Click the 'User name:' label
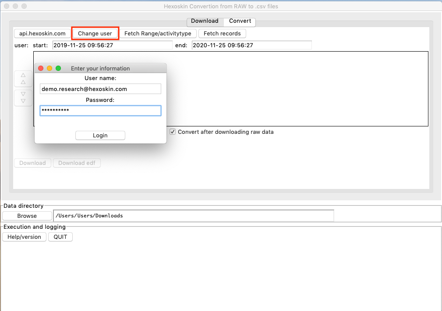Viewport: 442px width, 311px height. (100, 78)
